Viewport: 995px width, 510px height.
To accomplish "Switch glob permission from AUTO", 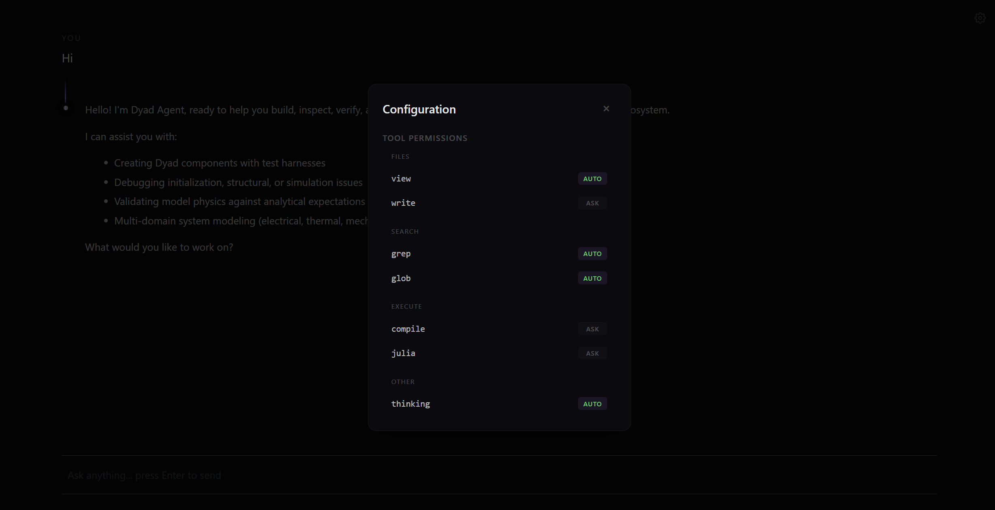I will coord(592,278).
